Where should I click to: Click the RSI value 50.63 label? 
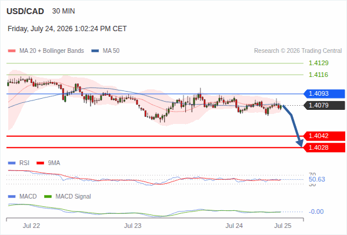[x=317, y=179]
